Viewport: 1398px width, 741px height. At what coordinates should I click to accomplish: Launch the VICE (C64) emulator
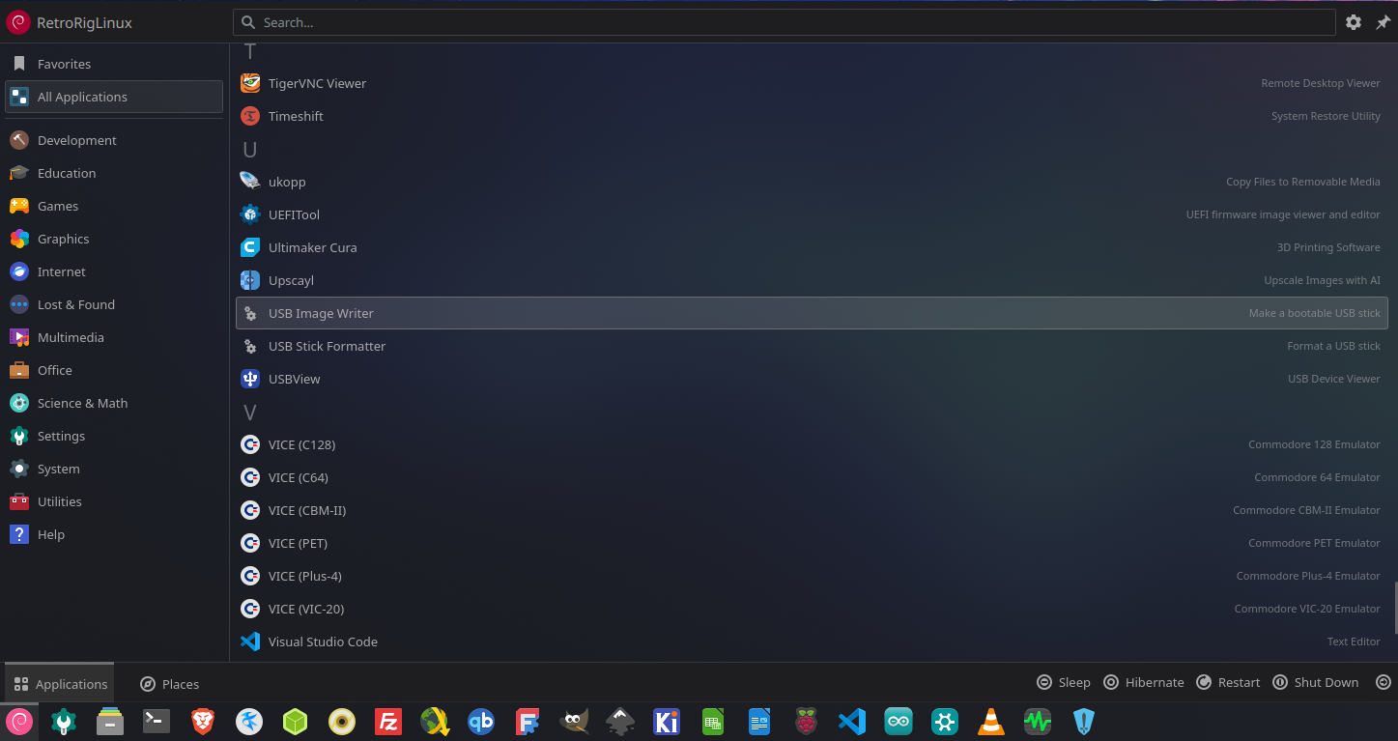coord(298,477)
